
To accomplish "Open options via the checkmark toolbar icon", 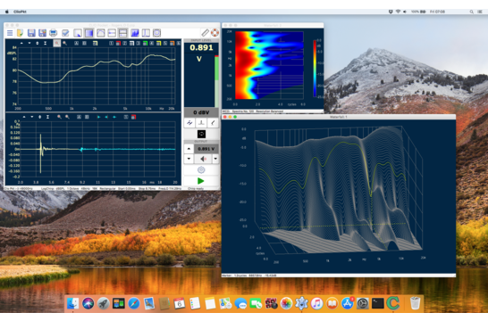I will click(65, 33).
